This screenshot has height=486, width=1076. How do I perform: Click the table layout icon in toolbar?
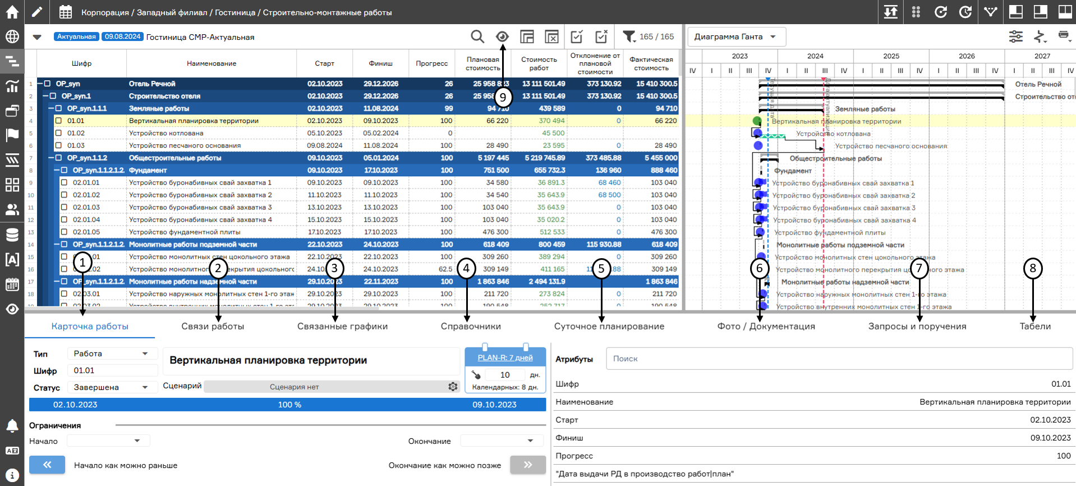[x=527, y=36]
